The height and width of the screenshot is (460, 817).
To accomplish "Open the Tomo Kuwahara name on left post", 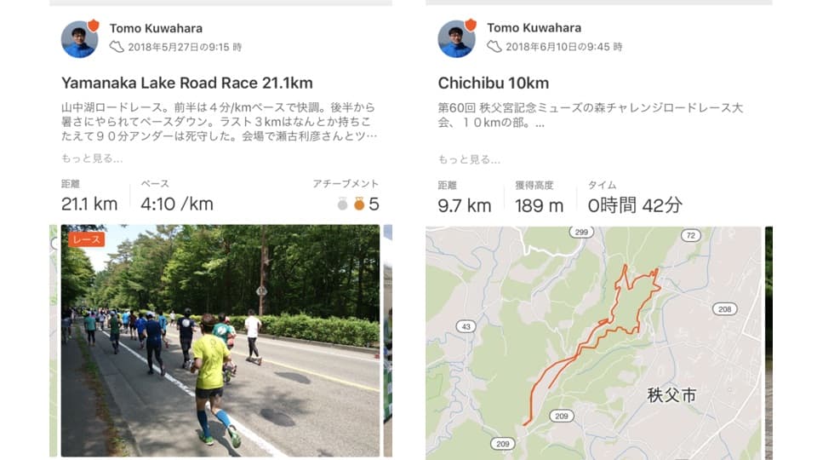I will click(156, 28).
